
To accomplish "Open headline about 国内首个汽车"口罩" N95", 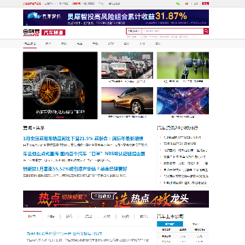I will [x=84, y=154].
